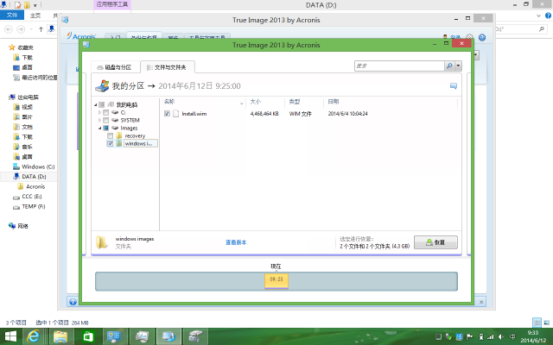Click the Windows Start button

pos(10,336)
